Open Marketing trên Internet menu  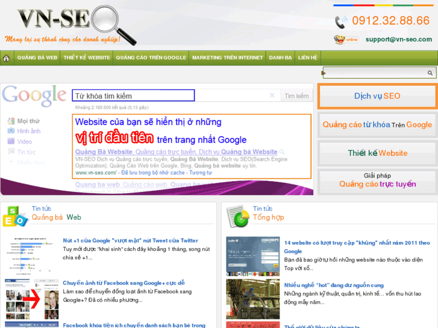tap(227, 58)
